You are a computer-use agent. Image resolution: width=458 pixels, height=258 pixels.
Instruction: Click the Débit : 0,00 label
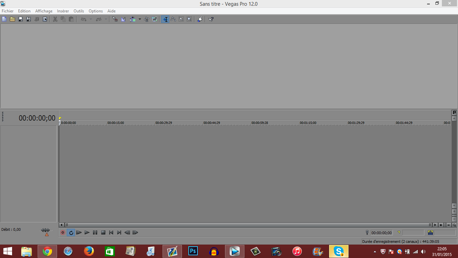point(11,229)
